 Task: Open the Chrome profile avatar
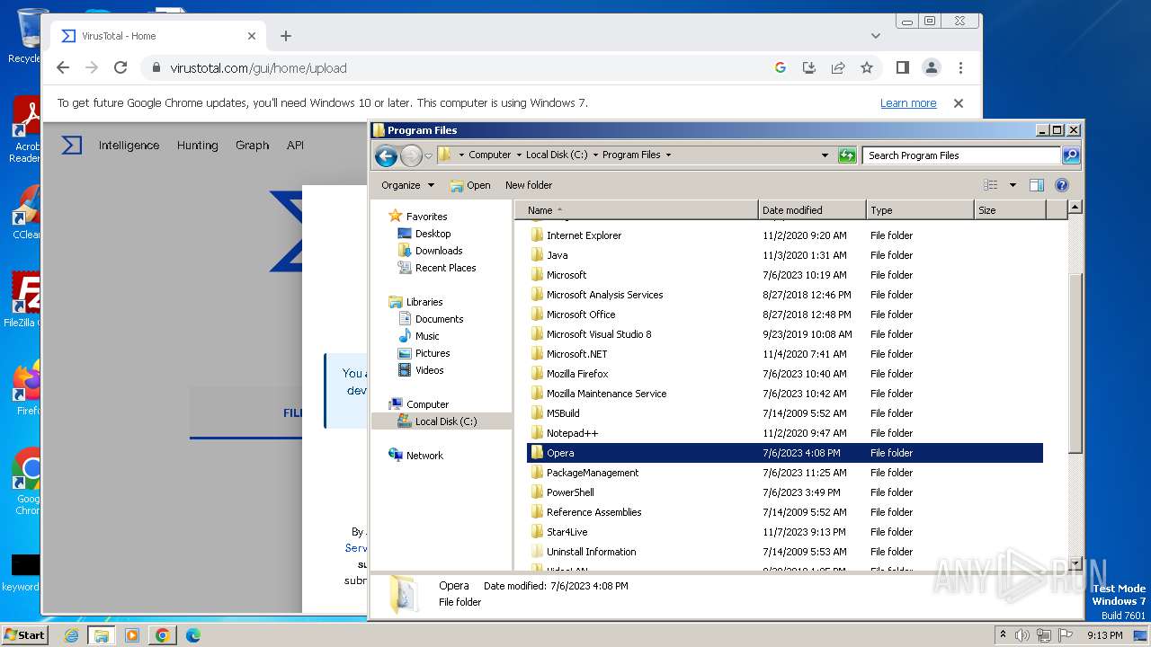(x=932, y=67)
